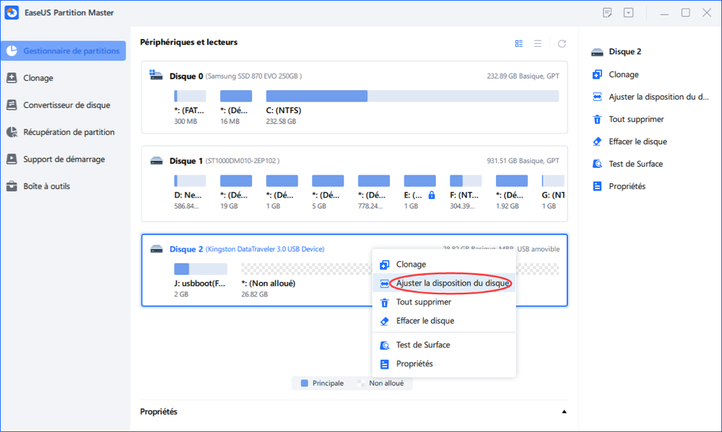This screenshot has width=722, height=432.
Task: Click the context menu Test de Surface icon
Action: (385, 345)
